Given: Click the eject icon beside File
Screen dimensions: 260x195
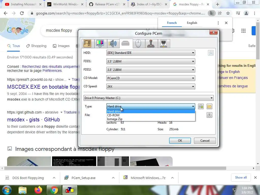Looking at the screenshot, I should [x=209, y=115].
